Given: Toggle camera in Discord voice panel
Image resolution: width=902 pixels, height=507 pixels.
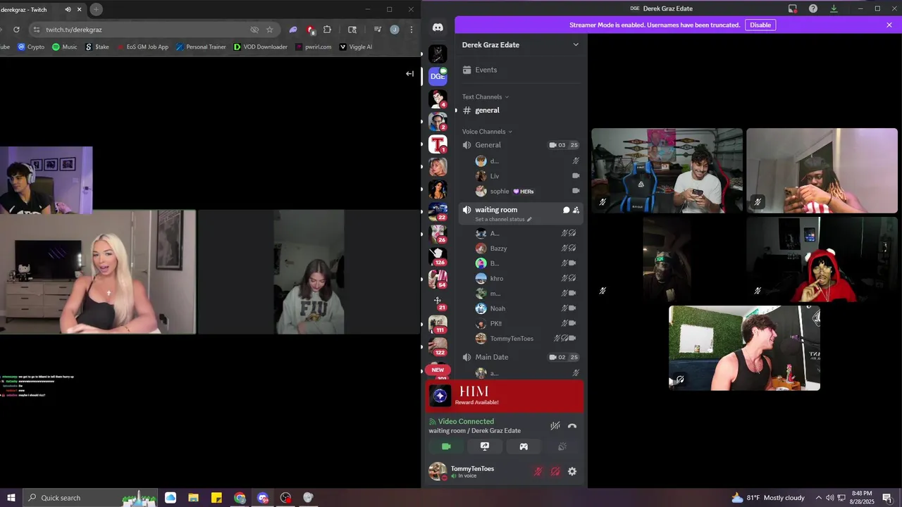Looking at the screenshot, I should click(446, 446).
